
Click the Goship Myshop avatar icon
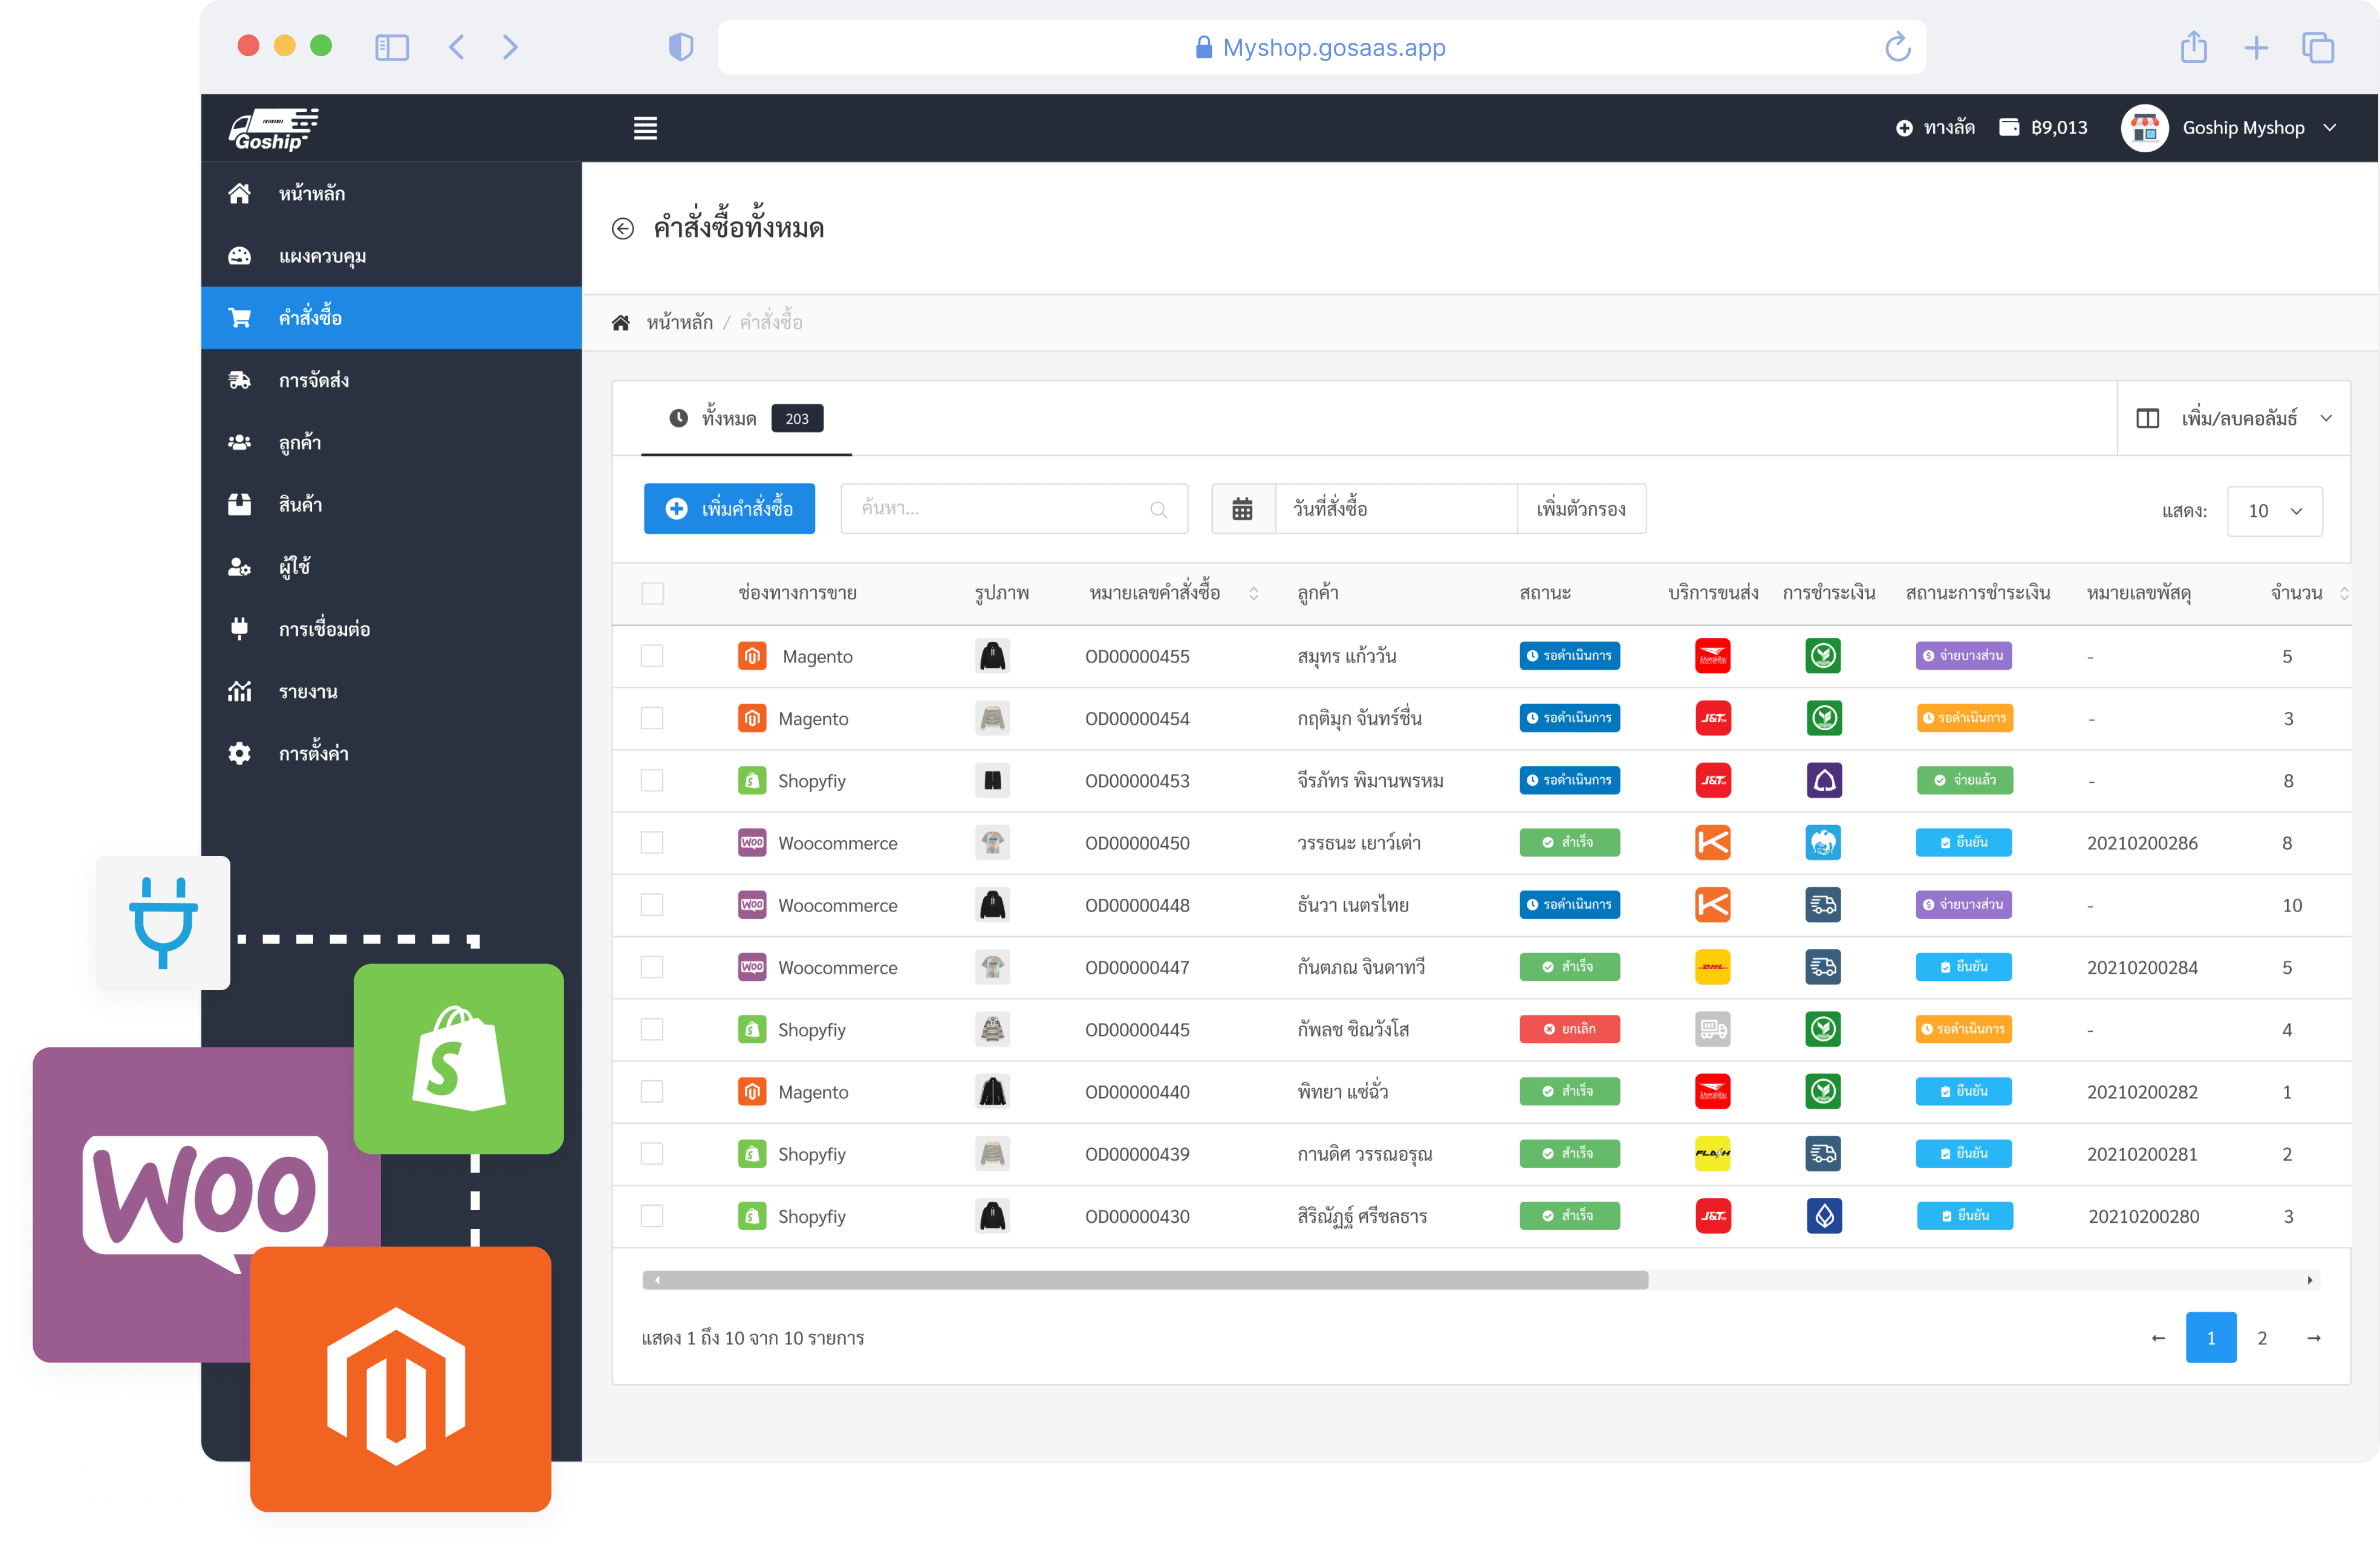coord(2144,128)
